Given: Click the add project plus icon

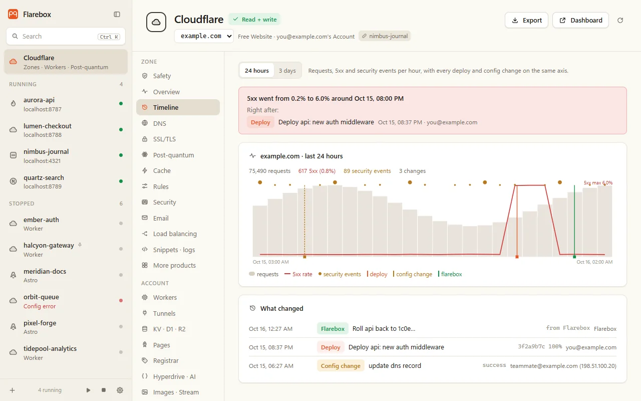Looking at the screenshot, I should tap(12, 390).
